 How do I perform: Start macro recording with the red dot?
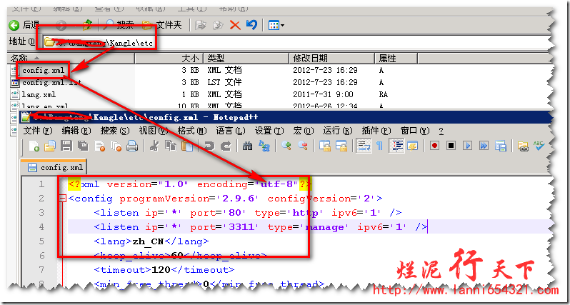(x=434, y=146)
